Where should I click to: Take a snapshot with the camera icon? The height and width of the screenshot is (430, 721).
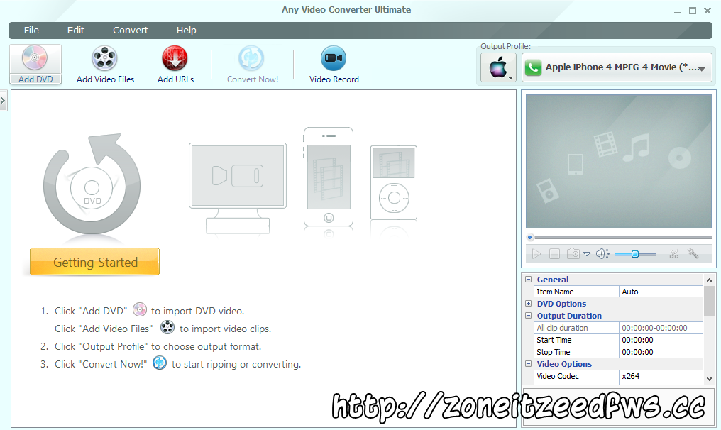[573, 253]
